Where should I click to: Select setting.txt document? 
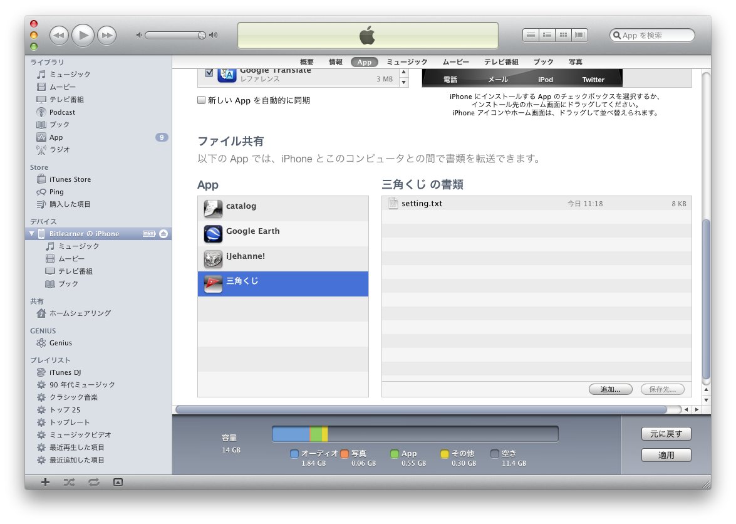(x=537, y=203)
